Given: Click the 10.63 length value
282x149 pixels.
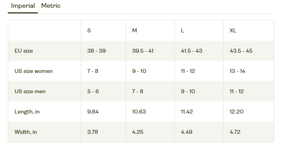Looking at the screenshot, I should (139, 112).
